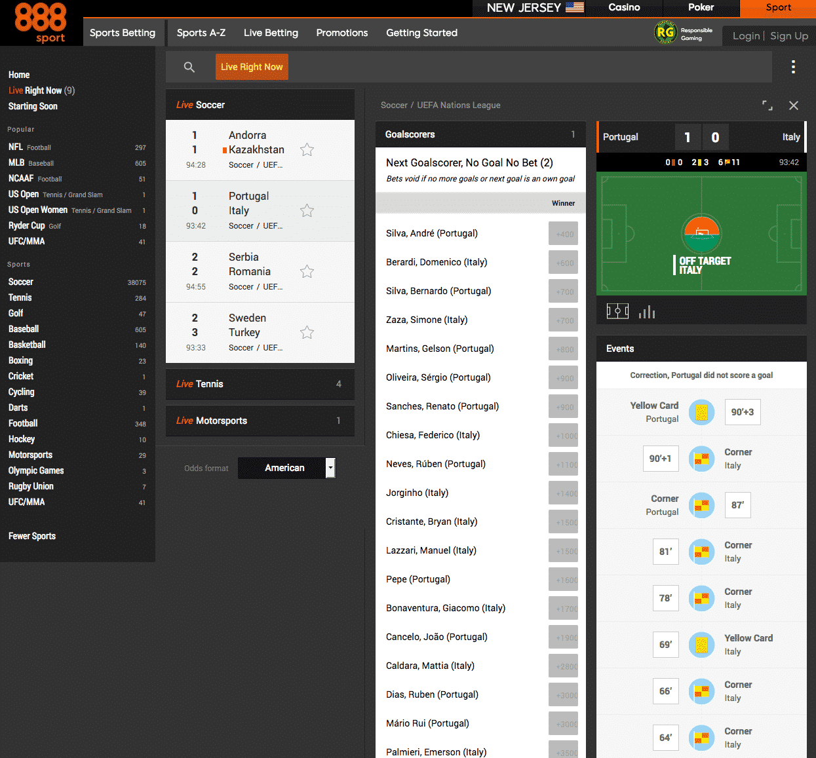
Task: Click the 888 sport logo
Action: click(x=41, y=23)
